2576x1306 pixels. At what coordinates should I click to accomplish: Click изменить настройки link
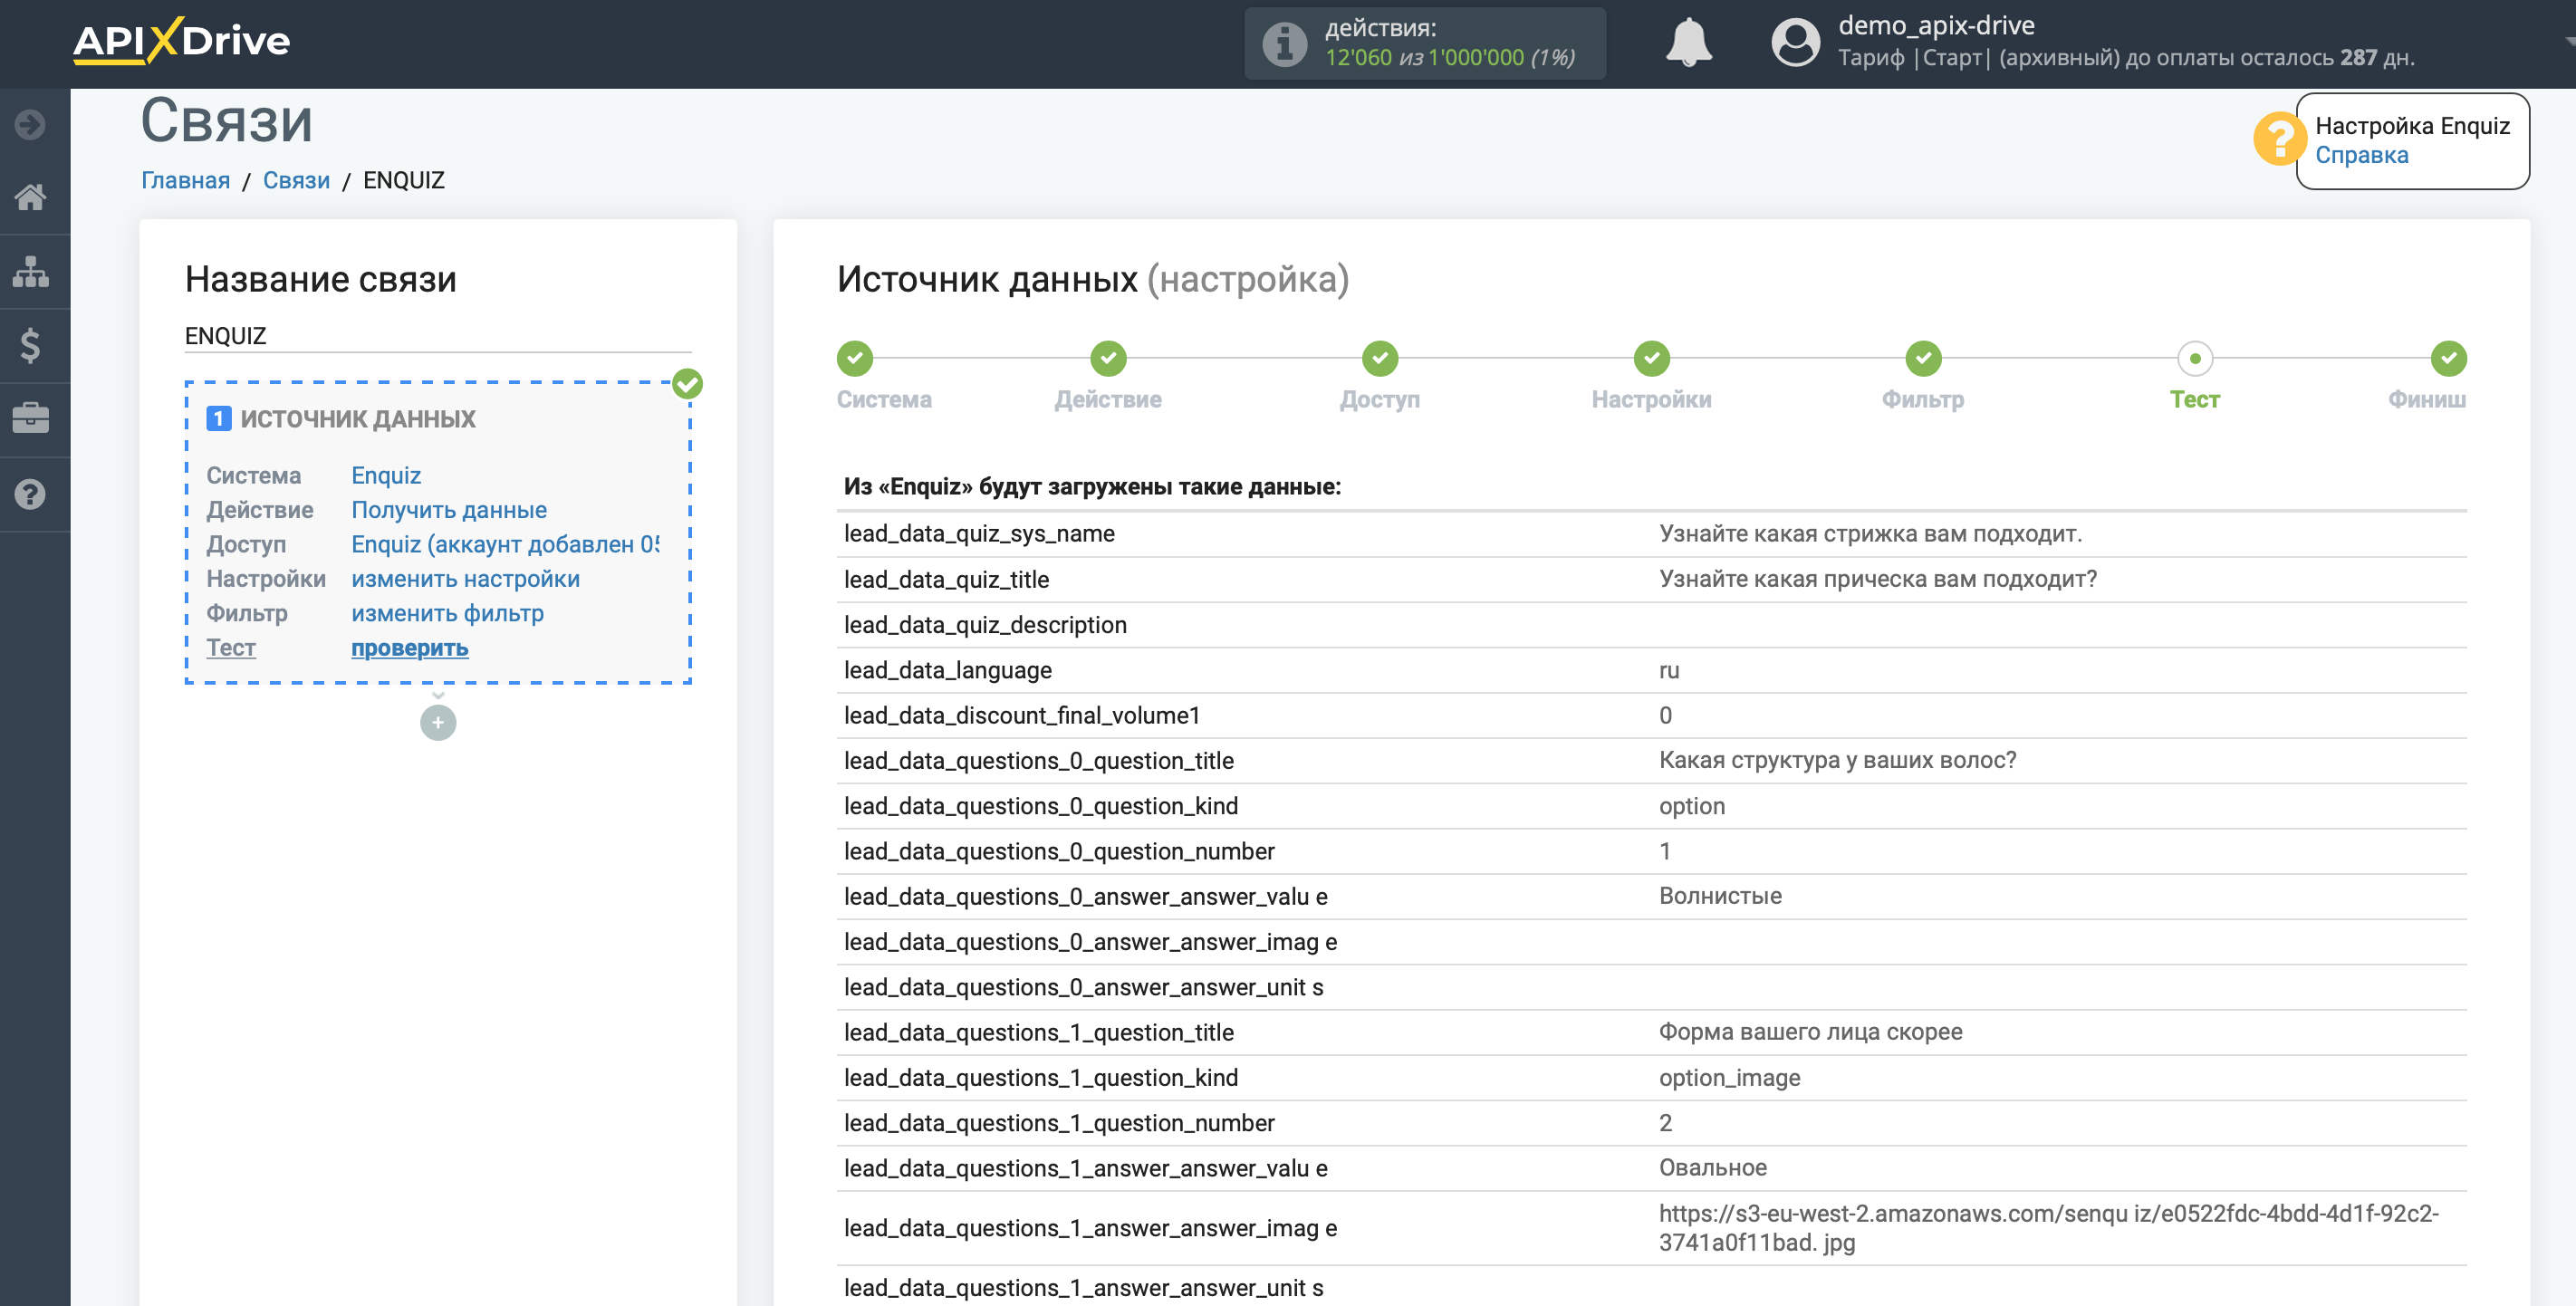coord(465,578)
